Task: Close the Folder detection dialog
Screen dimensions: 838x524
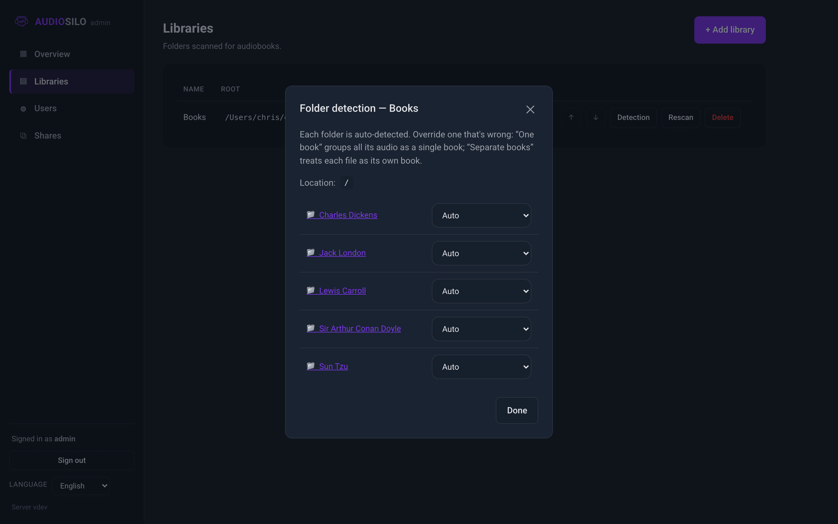Action: coord(530,109)
